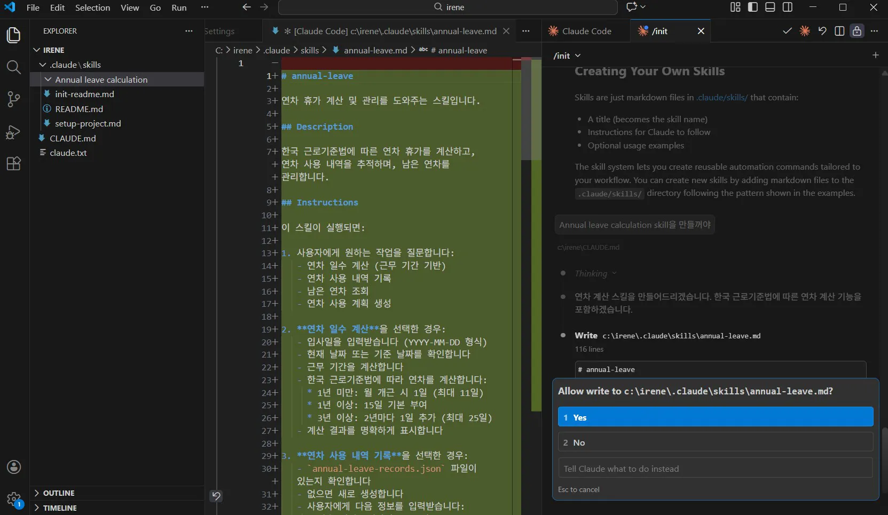Open the Selection menu

pos(92,7)
